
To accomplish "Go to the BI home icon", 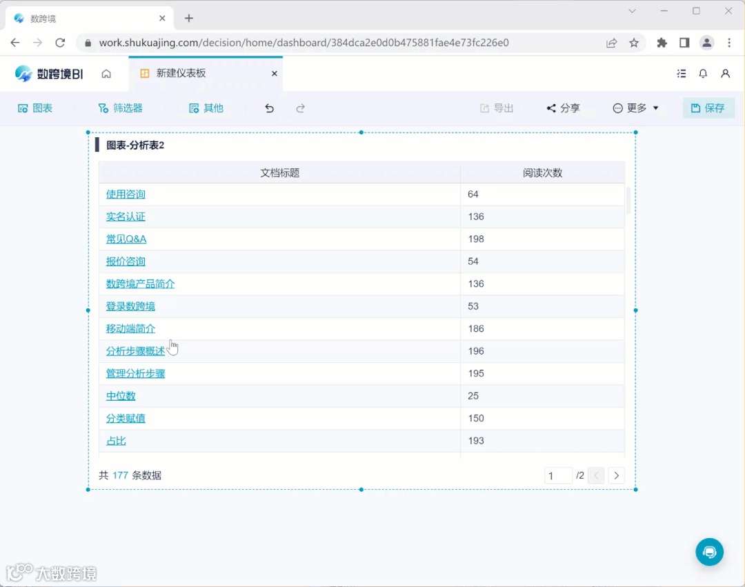I will coord(106,73).
